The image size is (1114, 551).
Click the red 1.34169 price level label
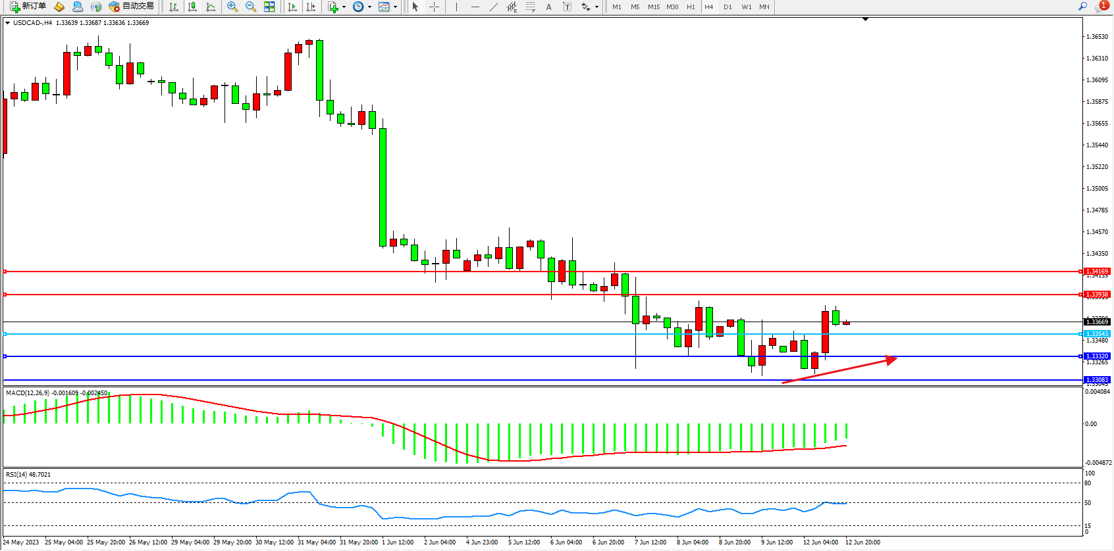(x=1097, y=272)
